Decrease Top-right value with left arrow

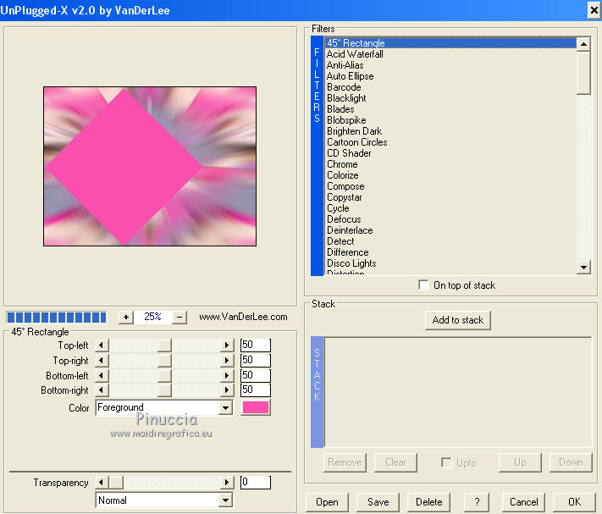(x=102, y=361)
